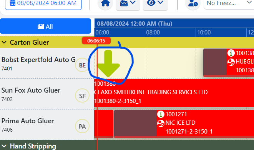Image resolution: width=254 pixels, height=150 pixels.
Task: Open the keyboard calendar dropdown
Action: pos(128,3)
